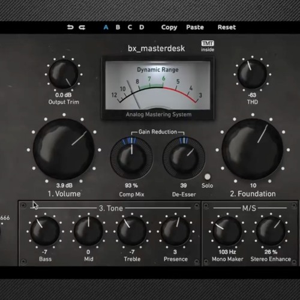
Task: Click the 1. Volume label
Action: pos(64,194)
